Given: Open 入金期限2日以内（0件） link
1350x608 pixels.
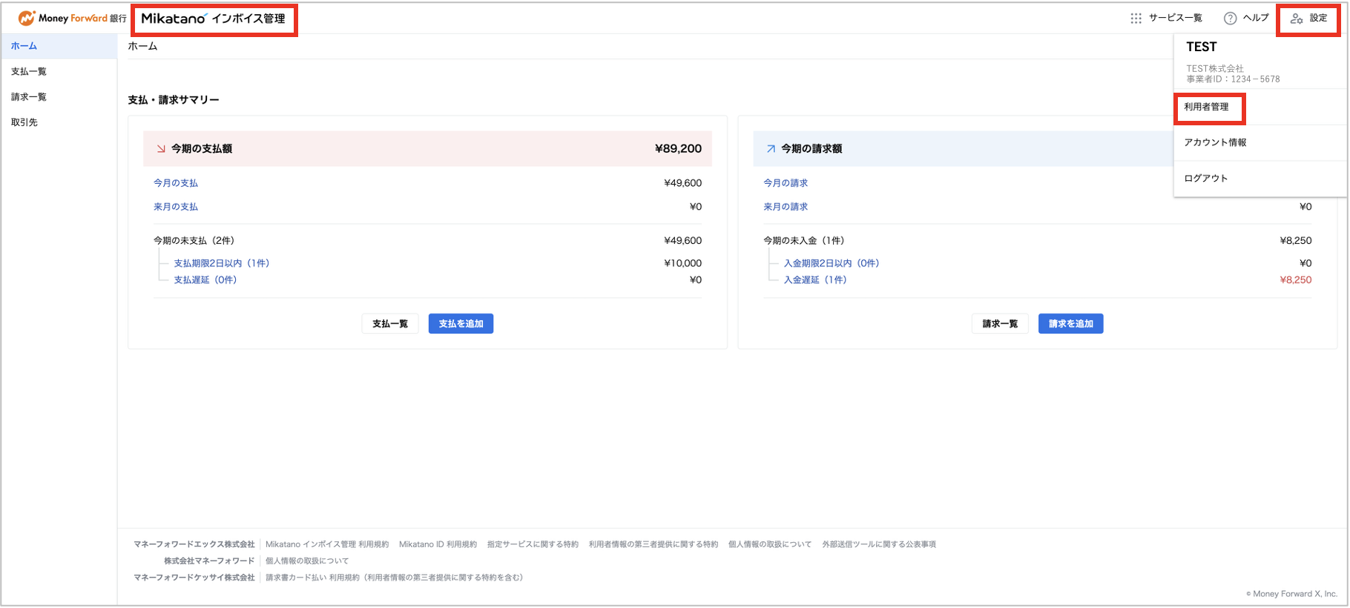Looking at the screenshot, I should (832, 263).
